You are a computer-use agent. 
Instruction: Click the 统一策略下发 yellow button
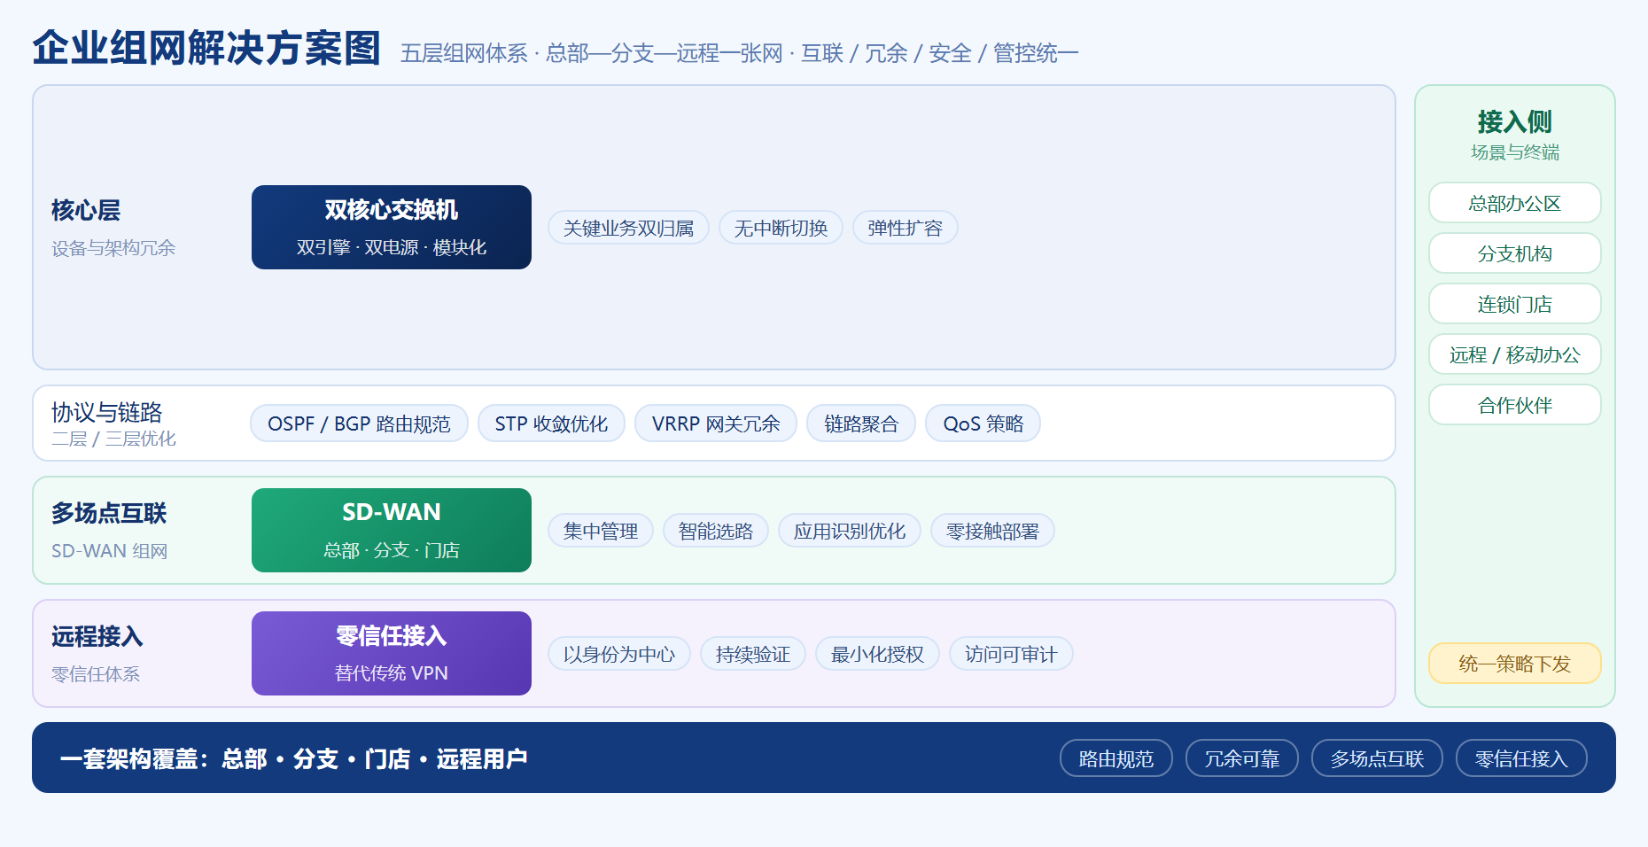coord(1514,664)
